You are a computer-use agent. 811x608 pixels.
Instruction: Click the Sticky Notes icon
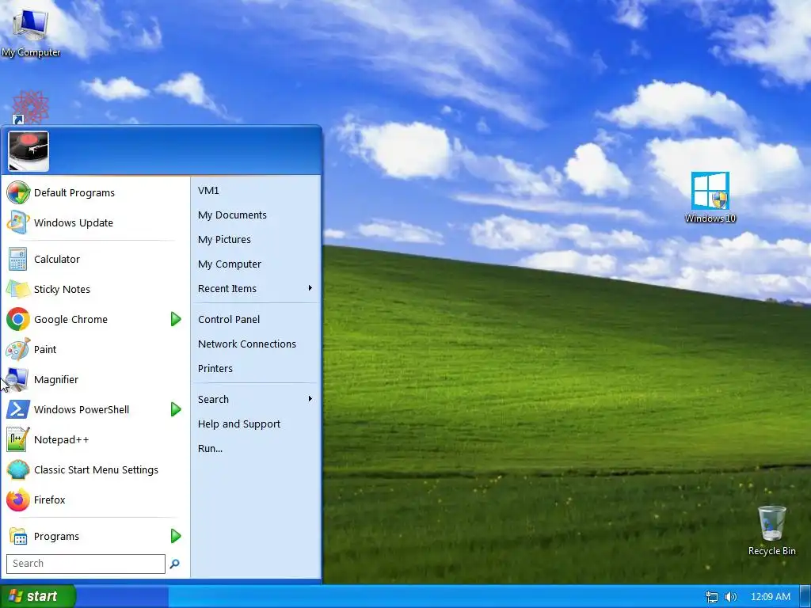18,289
